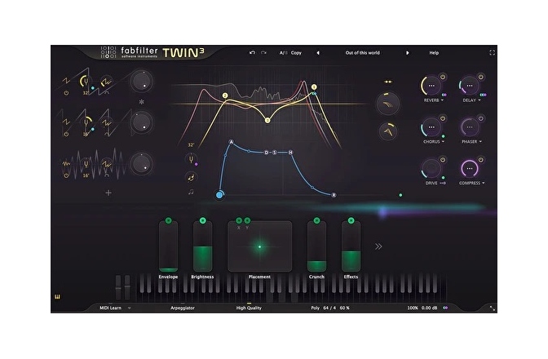The height and width of the screenshot is (359, 548).
Task: Click the portamento glide icon beside envelope
Action: pos(191,178)
